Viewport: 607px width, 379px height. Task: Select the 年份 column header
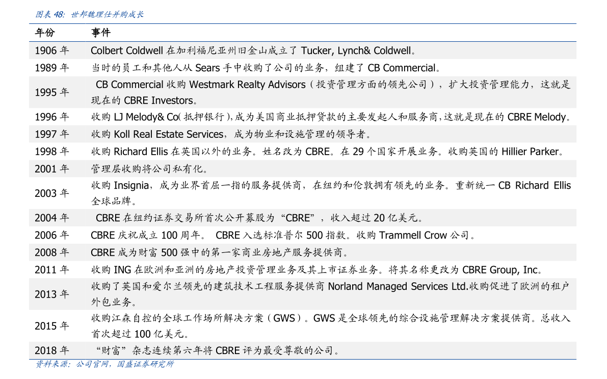point(44,33)
